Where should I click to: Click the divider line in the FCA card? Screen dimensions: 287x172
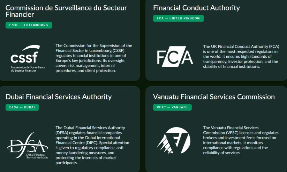(216, 36)
